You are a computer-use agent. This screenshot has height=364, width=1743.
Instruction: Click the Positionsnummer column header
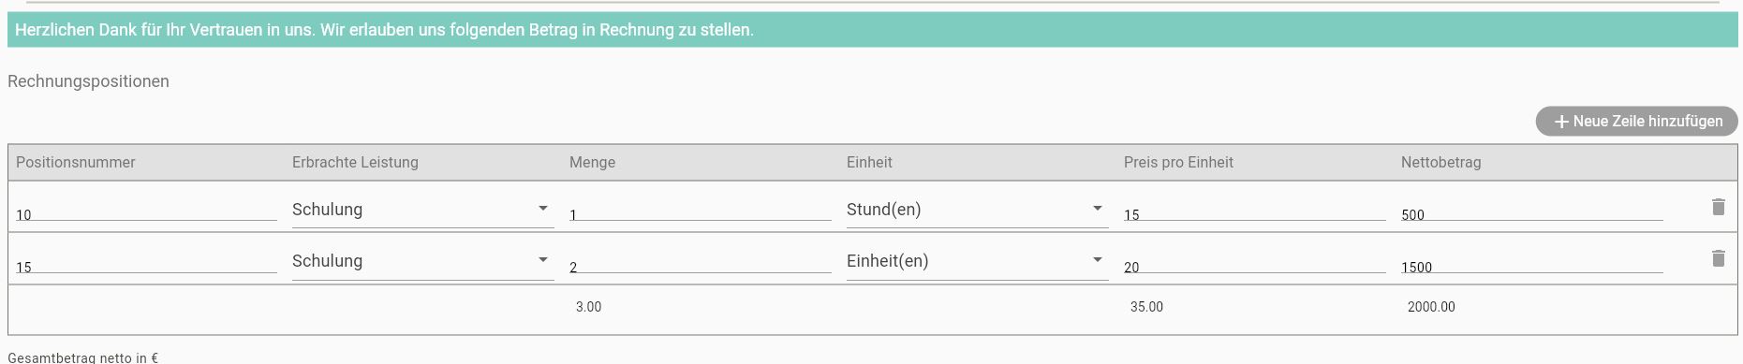(76, 163)
